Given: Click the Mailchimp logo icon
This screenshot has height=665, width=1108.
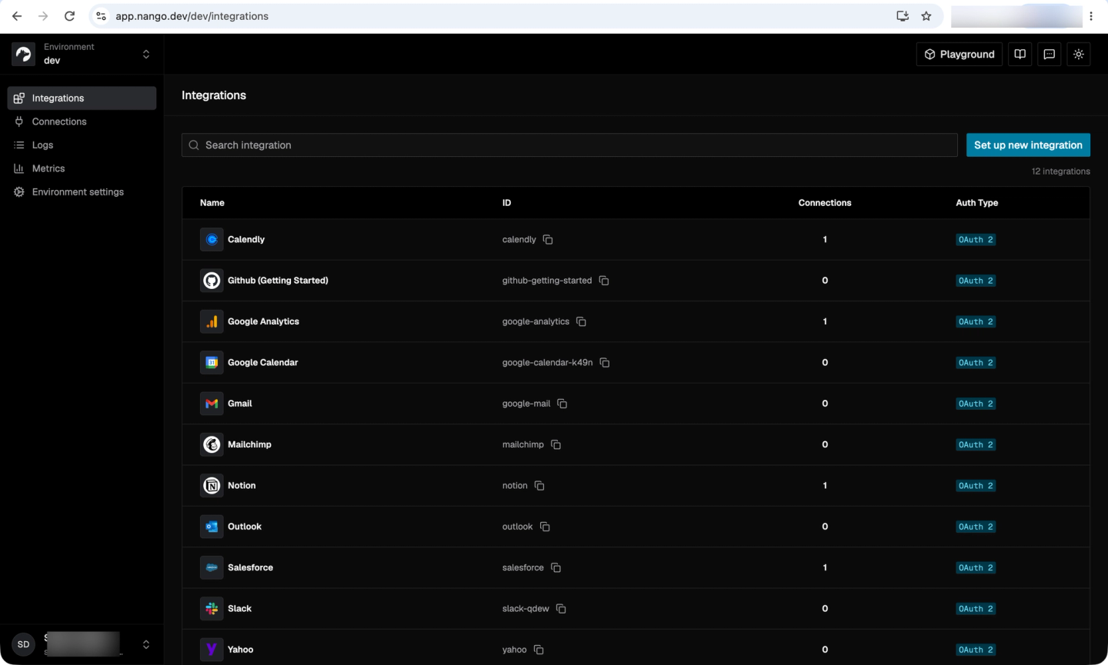Looking at the screenshot, I should [212, 444].
